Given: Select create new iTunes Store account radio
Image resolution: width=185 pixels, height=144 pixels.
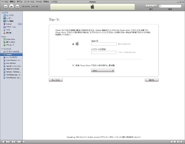Looking at the screenshot, I should pos(73,65).
